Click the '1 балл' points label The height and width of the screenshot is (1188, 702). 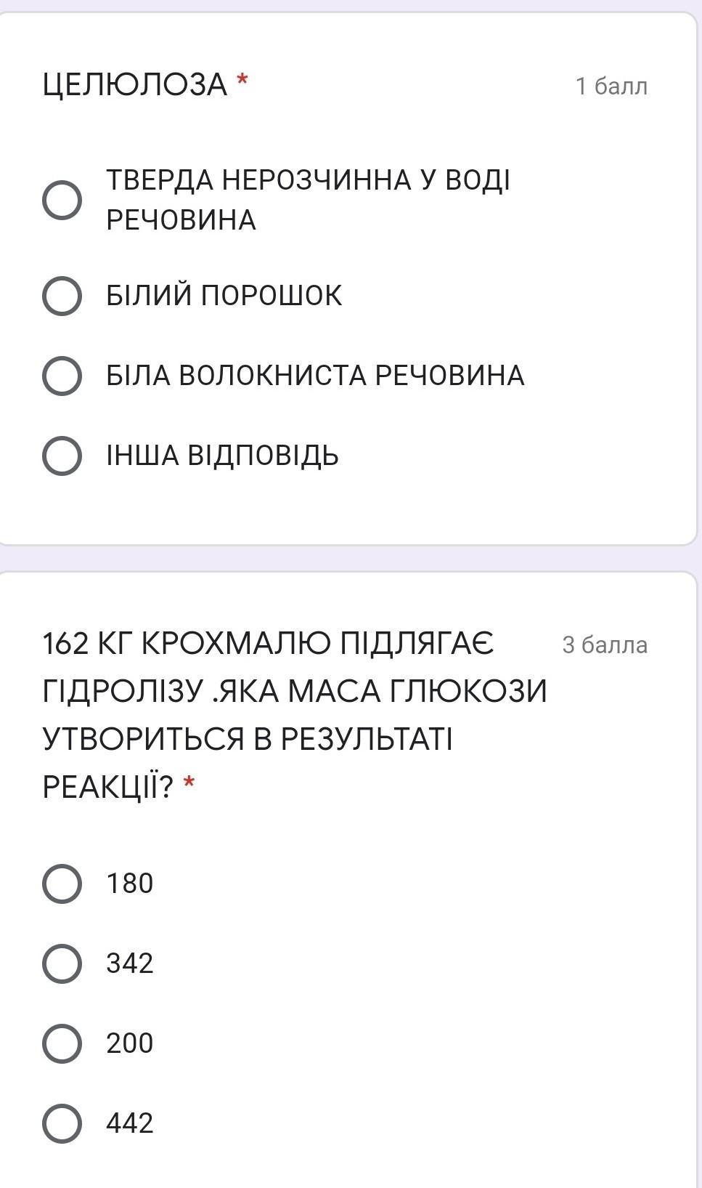(611, 86)
